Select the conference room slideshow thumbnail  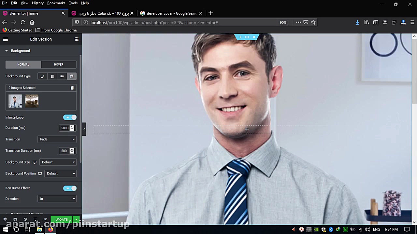point(32,101)
